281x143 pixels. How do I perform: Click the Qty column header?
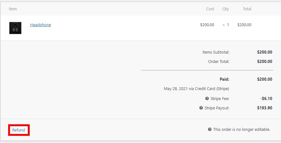click(x=226, y=9)
